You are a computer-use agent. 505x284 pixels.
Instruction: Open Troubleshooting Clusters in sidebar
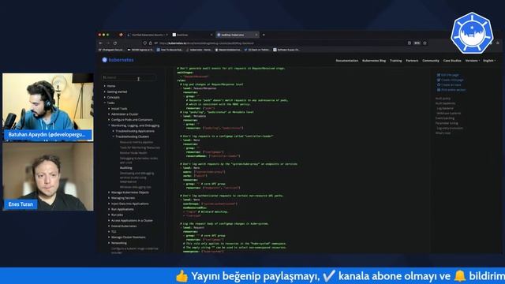132,136
